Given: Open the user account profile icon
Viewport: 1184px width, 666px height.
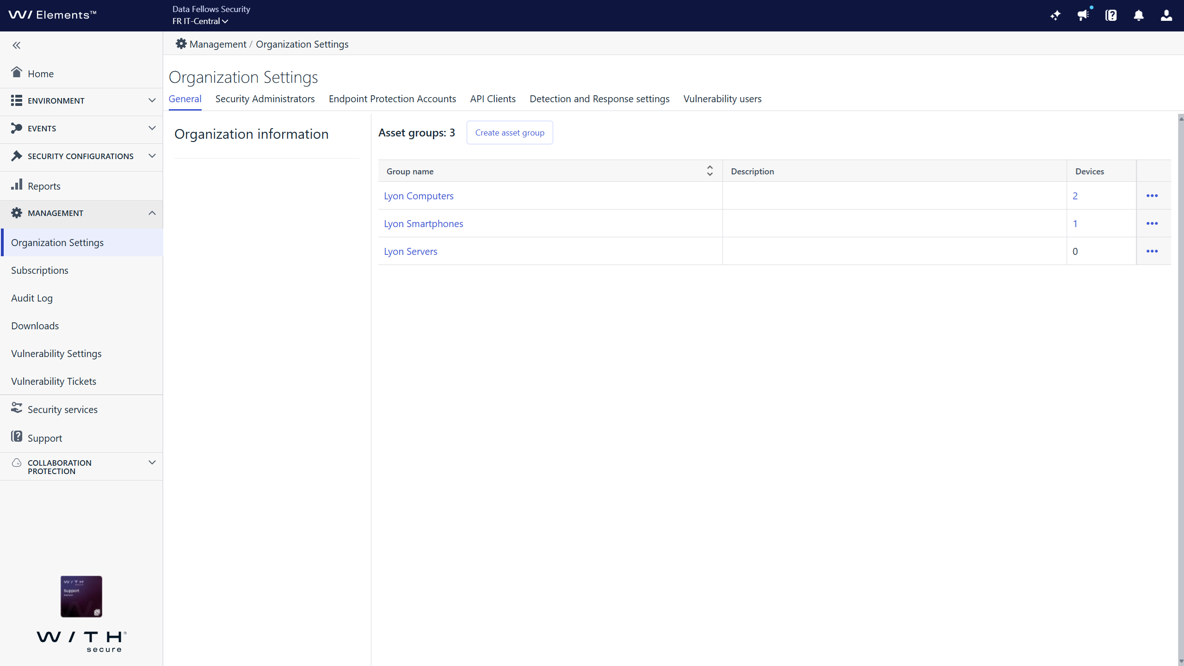Looking at the screenshot, I should click(x=1166, y=16).
